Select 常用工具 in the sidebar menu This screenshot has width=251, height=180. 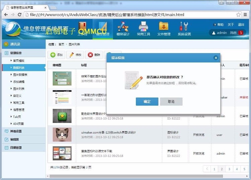click(x=19, y=103)
